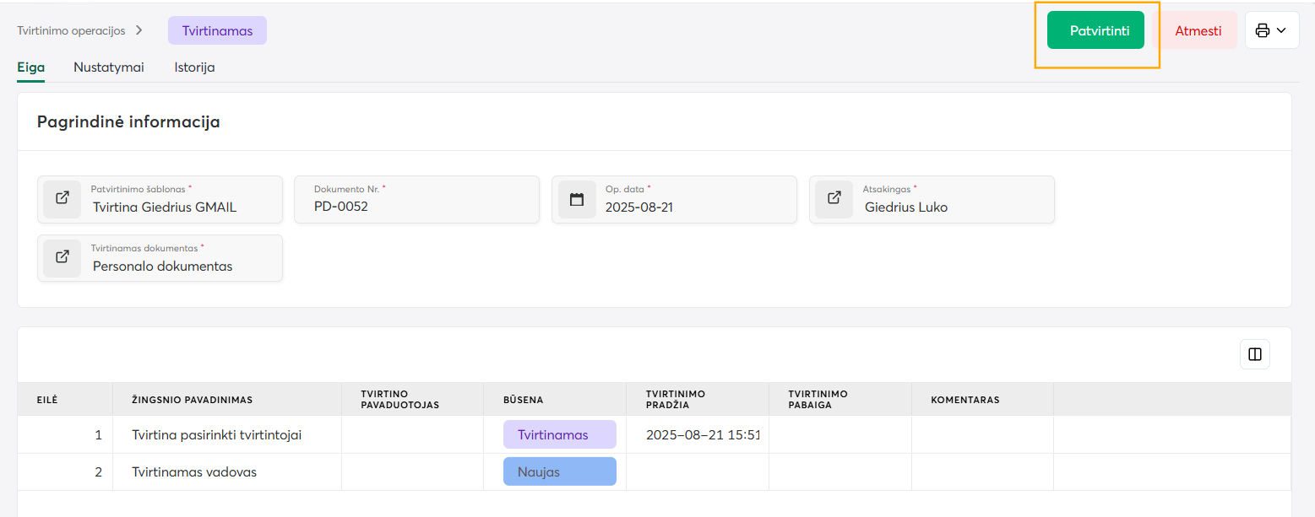Open the table column settings icon
This screenshot has width=1315, height=517.
(x=1254, y=354)
